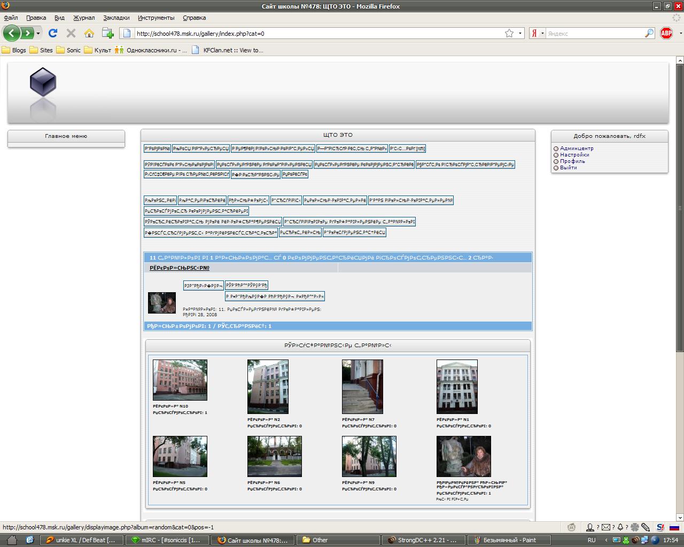Open the Вид menu
Image resolution: width=684 pixels, height=547 pixels.
(x=59, y=18)
